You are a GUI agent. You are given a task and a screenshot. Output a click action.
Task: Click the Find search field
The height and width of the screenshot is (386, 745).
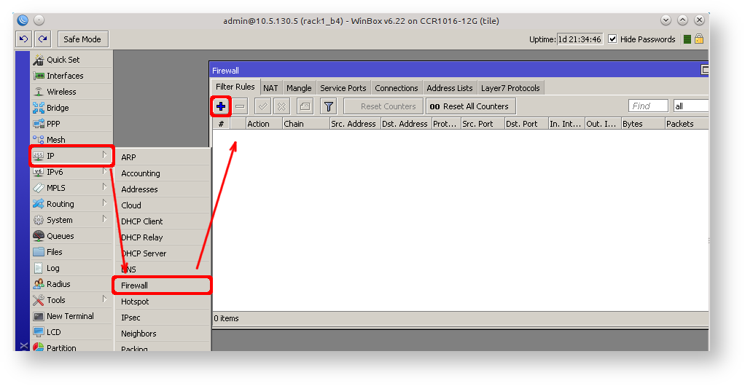coord(647,106)
